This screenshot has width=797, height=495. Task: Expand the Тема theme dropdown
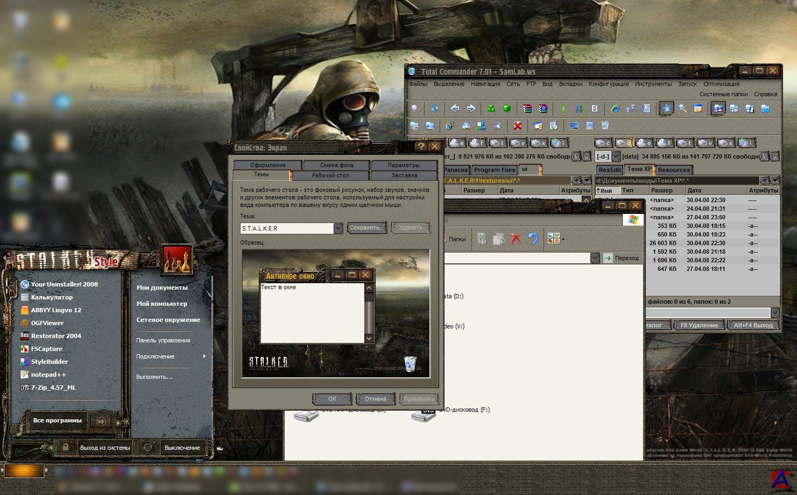click(x=338, y=228)
